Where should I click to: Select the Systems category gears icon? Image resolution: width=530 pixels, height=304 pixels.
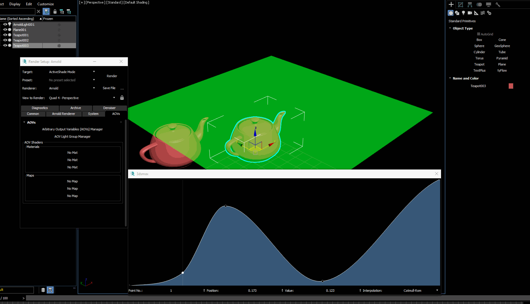coord(489,13)
